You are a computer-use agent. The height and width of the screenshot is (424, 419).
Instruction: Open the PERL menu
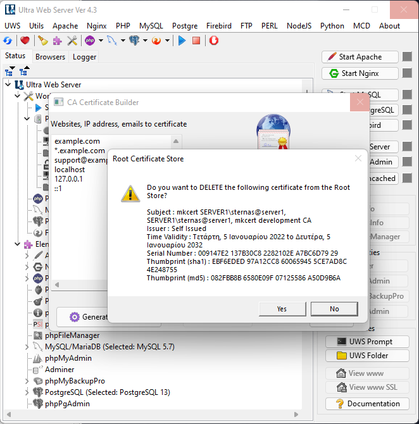click(270, 26)
